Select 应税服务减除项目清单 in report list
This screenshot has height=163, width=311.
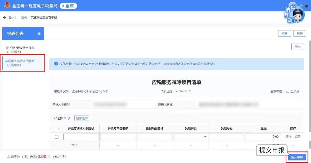pyautogui.click(x=20, y=63)
